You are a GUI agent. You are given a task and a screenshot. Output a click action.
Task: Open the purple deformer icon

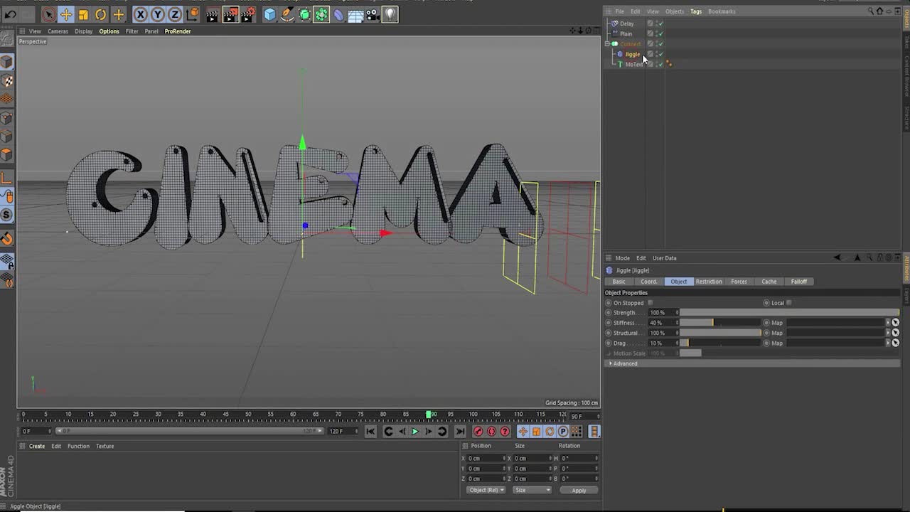point(338,14)
